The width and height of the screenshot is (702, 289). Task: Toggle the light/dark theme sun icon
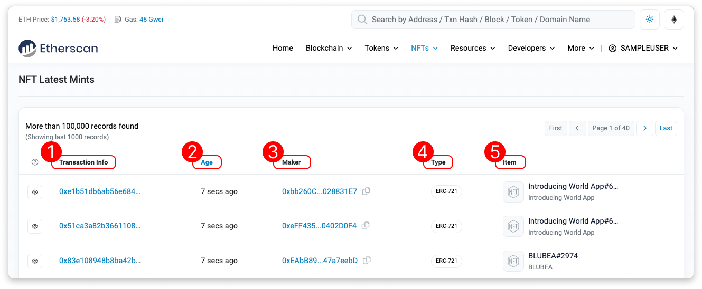pos(650,20)
